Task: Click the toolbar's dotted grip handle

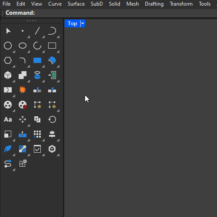Action: tap(31, 21)
